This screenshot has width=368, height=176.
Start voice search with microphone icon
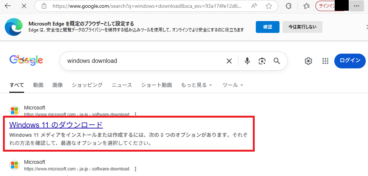pyautogui.click(x=247, y=61)
